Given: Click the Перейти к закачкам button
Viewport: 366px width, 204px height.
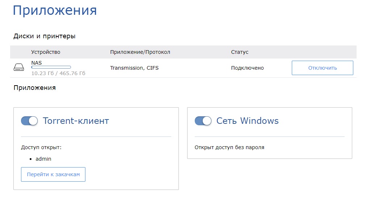Looking at the screenshot, I should coord(53,174).
